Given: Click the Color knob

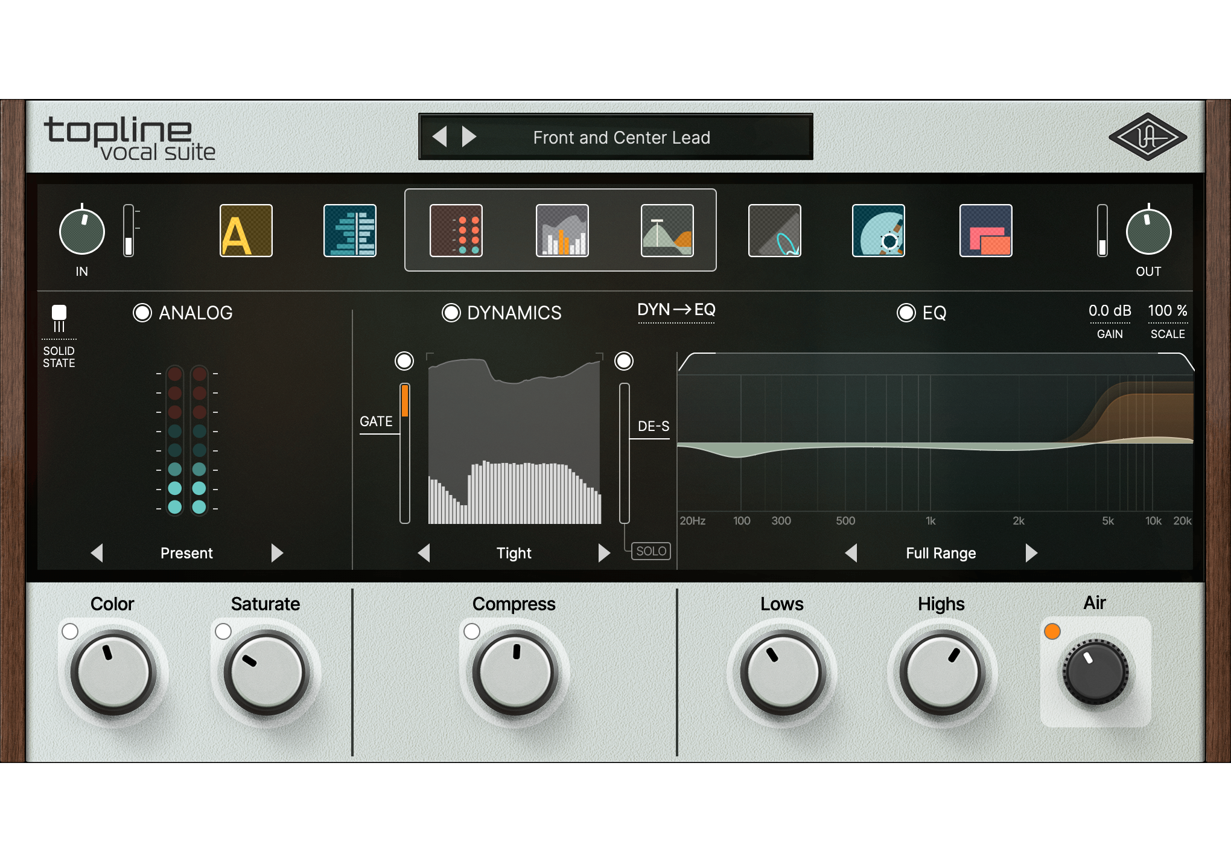Looking at the screenshot, I should coord(113,672).
